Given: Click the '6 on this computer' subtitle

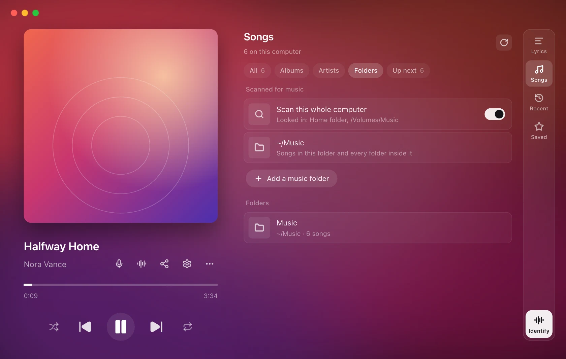Looking at the screenshot, I should (272, 52).
